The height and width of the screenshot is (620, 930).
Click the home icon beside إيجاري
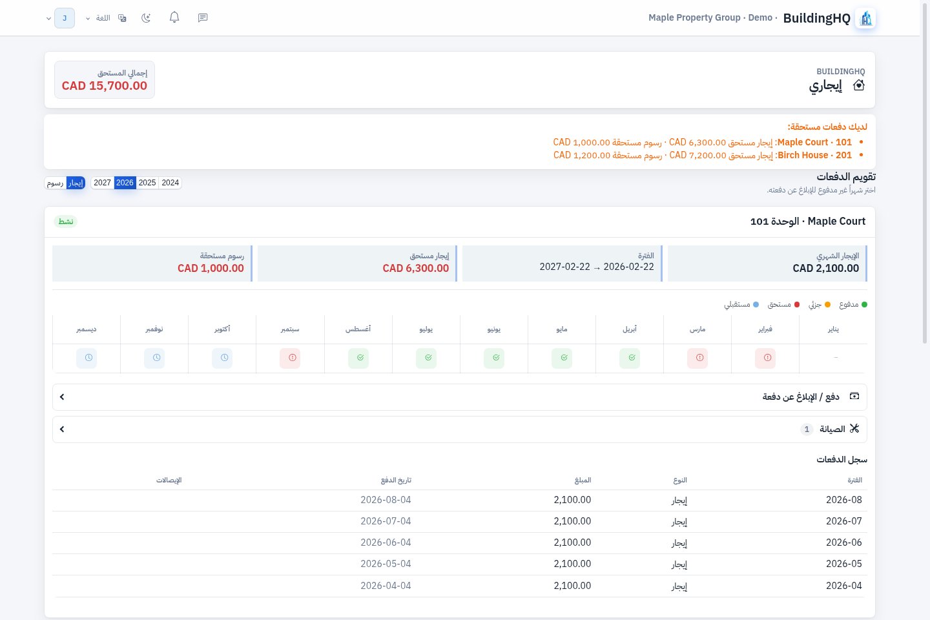pyautogui.click(x=859, y=85)
